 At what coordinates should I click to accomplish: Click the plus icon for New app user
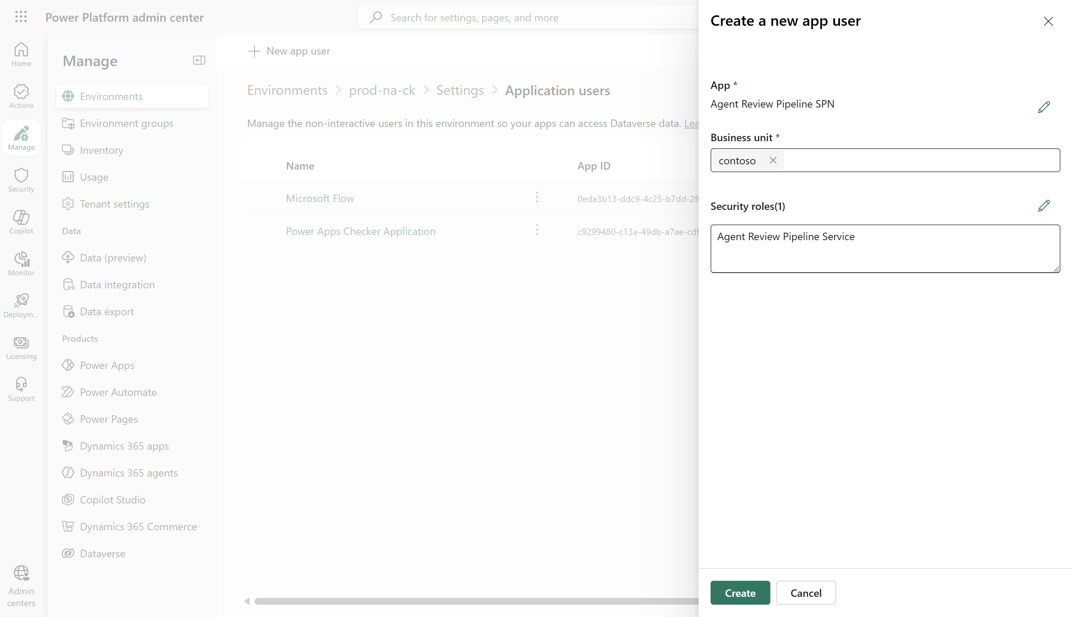click(254, 51)
